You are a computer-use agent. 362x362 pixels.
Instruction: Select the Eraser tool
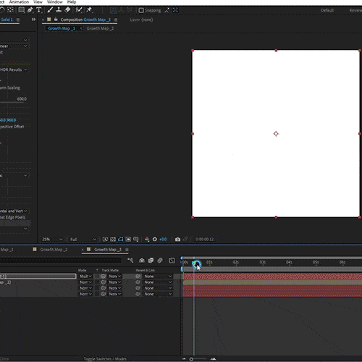pos(67,10)
